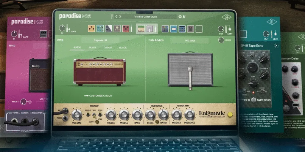Plug into the FET input jack

click(x=65, y=111)
